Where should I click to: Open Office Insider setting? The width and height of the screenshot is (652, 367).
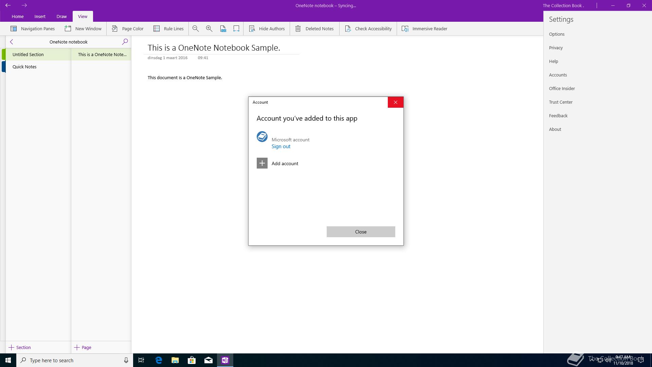tap(562, 88)
